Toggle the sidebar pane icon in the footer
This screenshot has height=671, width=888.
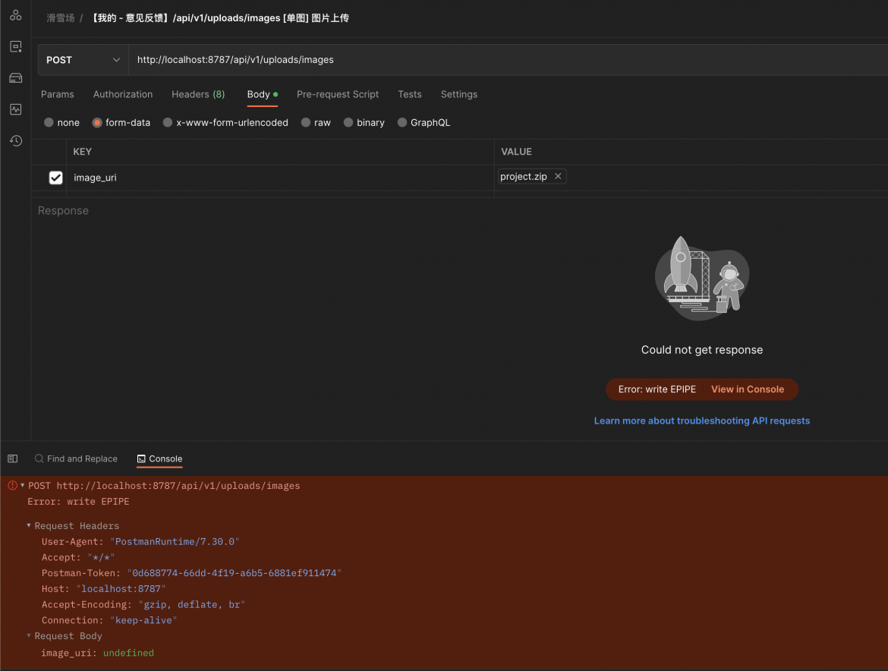(x=12, y=458)
